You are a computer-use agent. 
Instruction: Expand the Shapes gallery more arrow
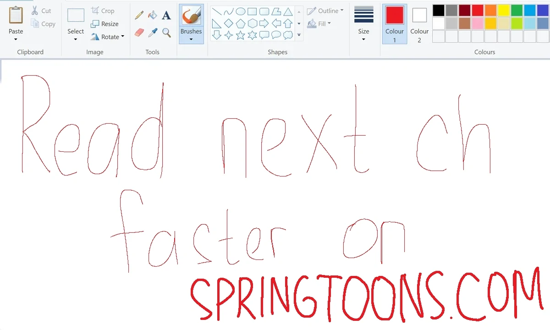coord(299,35)
